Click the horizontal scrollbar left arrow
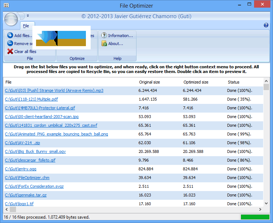The height and width of the screenshot is (223, 273). click(7, 209)
